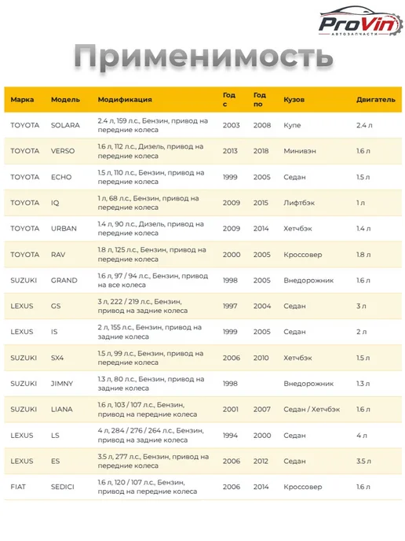This screenshot has height=541, width=405.
Task: Click the Модификация column header
Action: (125, 100)
